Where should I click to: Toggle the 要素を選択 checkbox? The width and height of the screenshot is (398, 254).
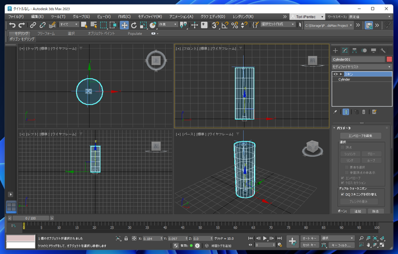click(347, 168)
